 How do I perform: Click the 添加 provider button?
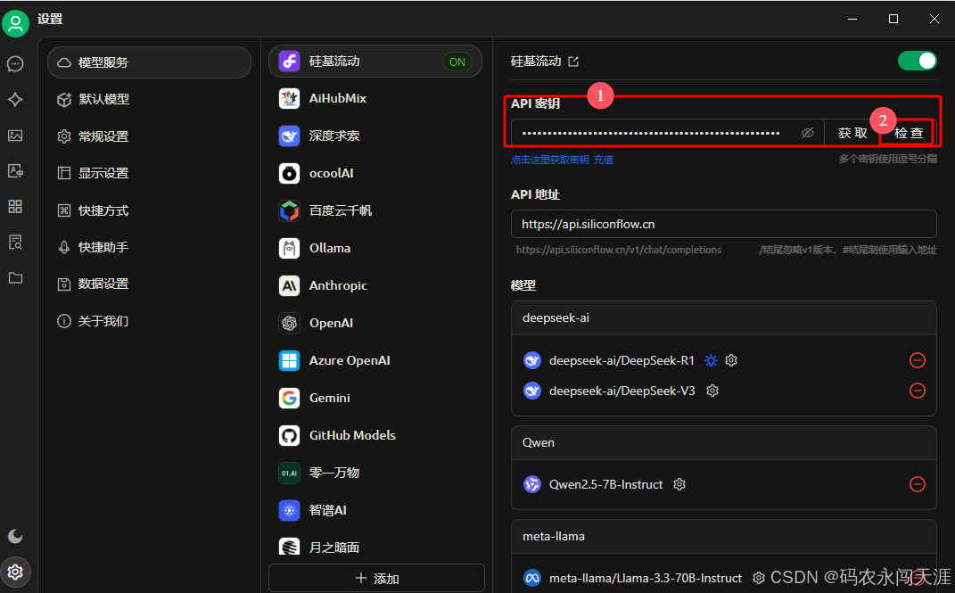point(376,578)
